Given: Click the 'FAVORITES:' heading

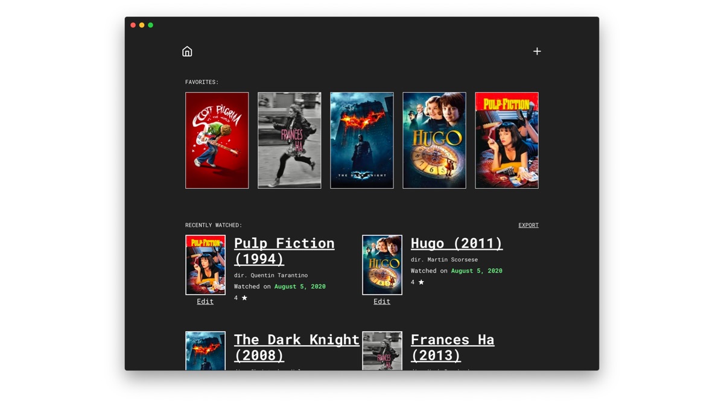Looking at the screenshot, I should pos(202,82).
